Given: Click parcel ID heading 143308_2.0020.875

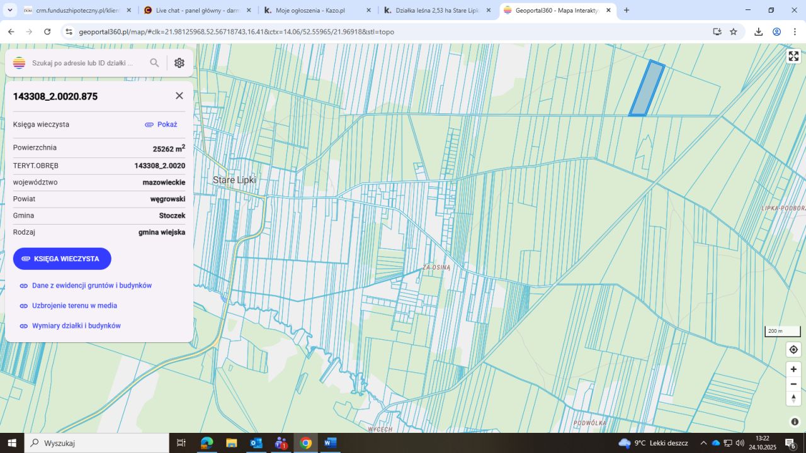Looking at the screenshot, I should click(x=55, y=96).
